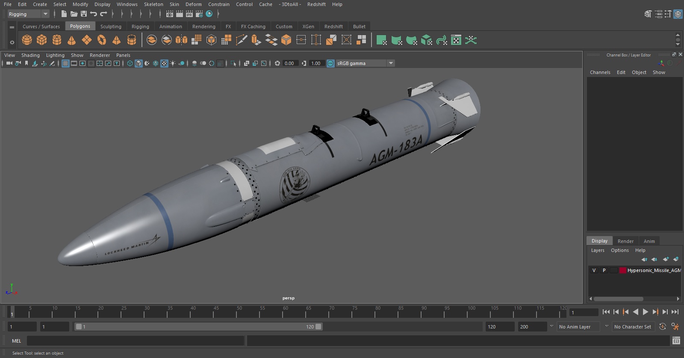
Task: Select the Extrude shelf tool
Action: [x=256, y=40]
